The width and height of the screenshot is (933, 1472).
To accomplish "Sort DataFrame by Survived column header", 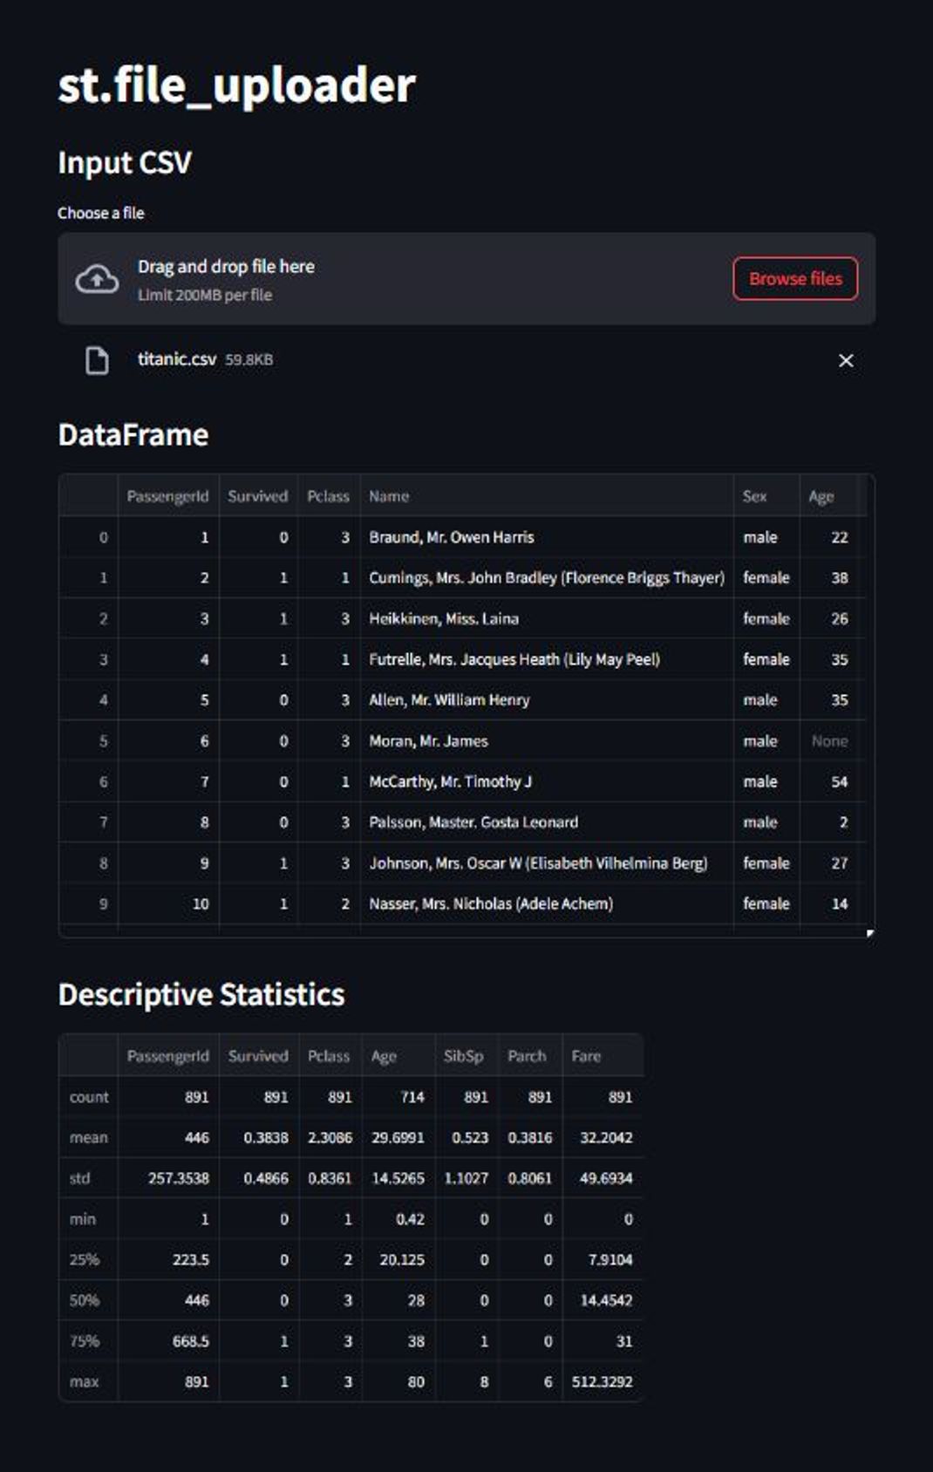I will [257, 496].
